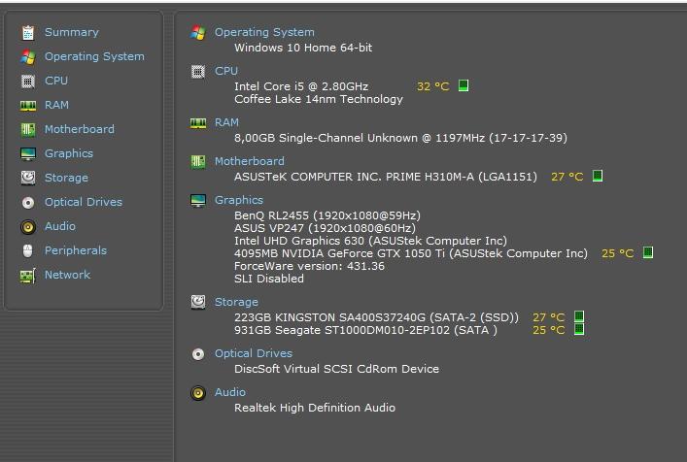
Task: Click the Storage section heading link
Action: click(236, 302)
